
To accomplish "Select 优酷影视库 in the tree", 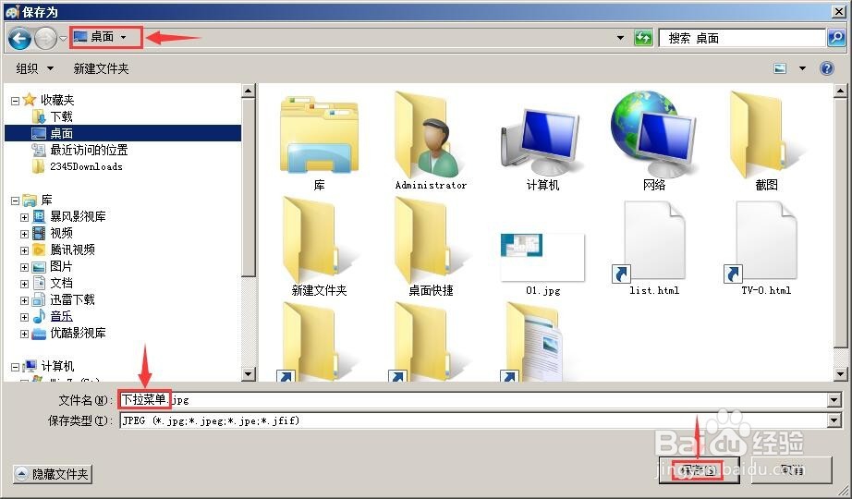I will pyautogui.click(x=78, y=333).
